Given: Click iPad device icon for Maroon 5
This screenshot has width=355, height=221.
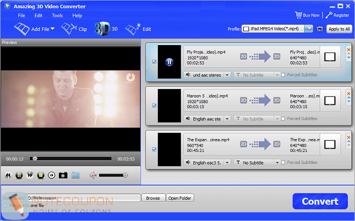Looking at the screenshot, I should (330, 100).
